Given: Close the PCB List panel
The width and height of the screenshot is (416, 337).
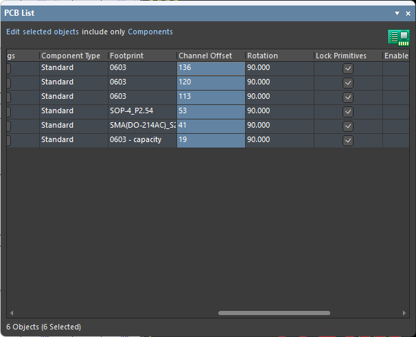Looking at the screenshot, I should [x=408, y=13].
